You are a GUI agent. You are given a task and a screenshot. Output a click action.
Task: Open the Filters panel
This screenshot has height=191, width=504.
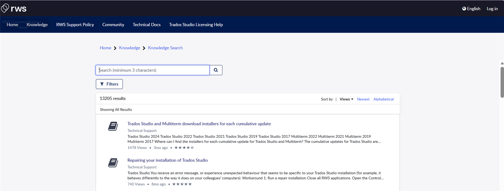point(109,84)
